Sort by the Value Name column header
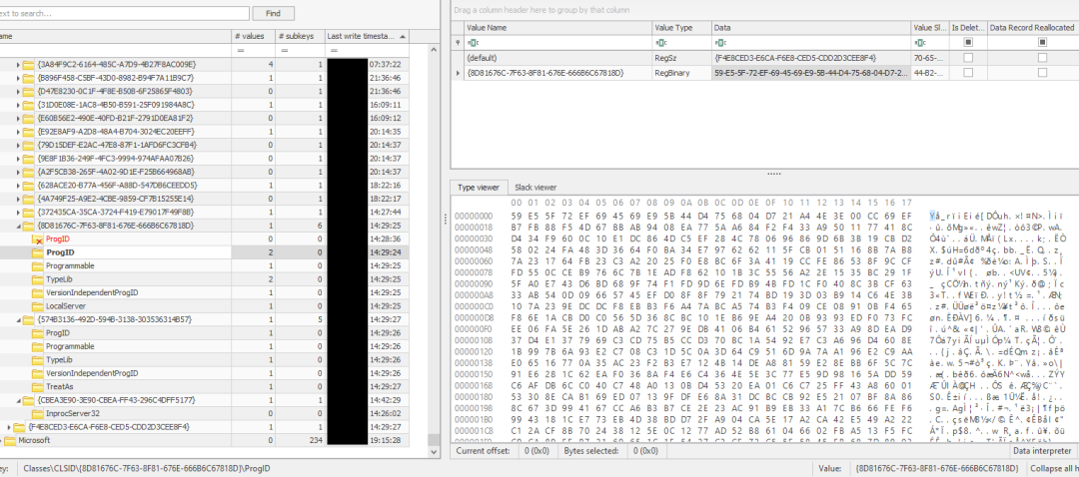This screenshot has width=1079, height=477. click(x=557, y=28)
